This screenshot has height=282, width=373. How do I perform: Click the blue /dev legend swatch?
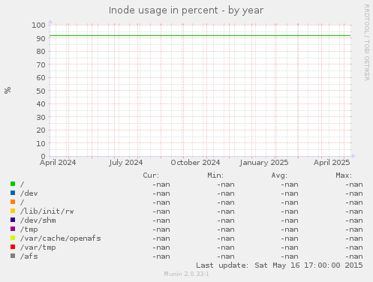[13, 193]
